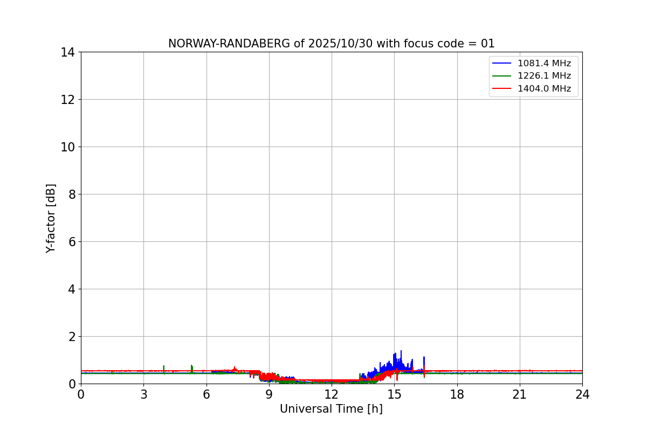Click the x-axis tick label 3
Viewport: 647px width, 431px height.
(x=143, y=394)
